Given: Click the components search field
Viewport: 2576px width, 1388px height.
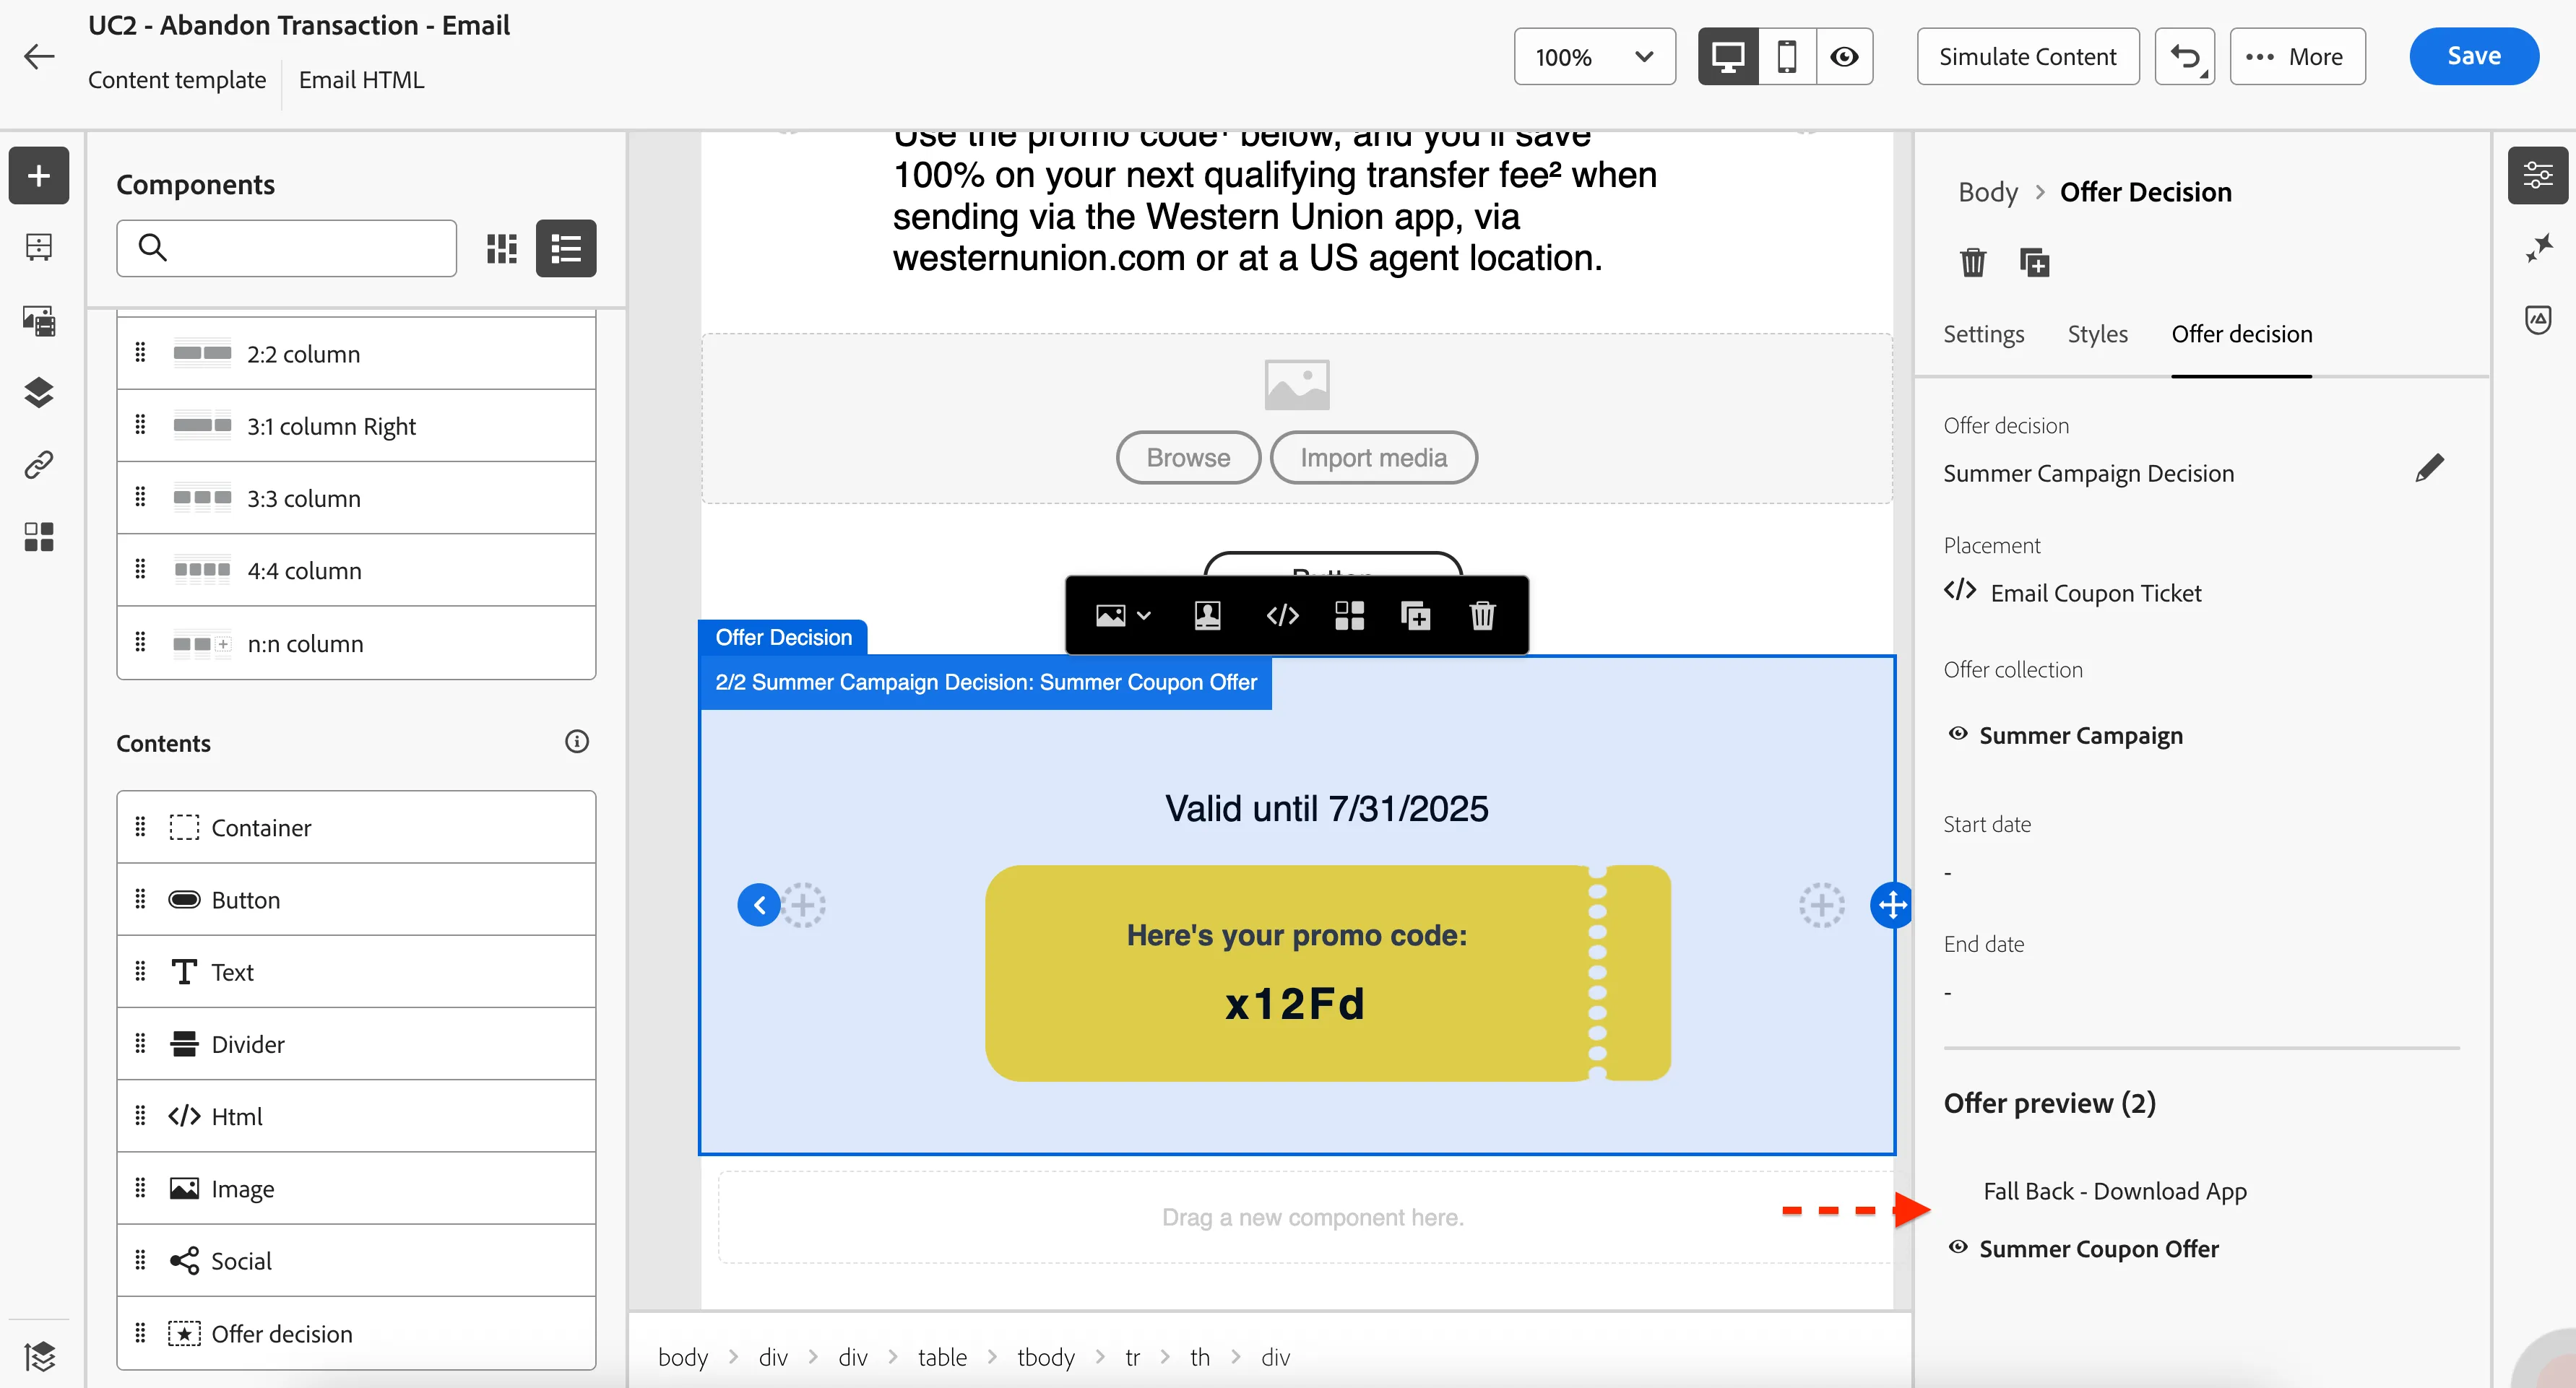Looking at the screenshot, I should tap(286, 248).
